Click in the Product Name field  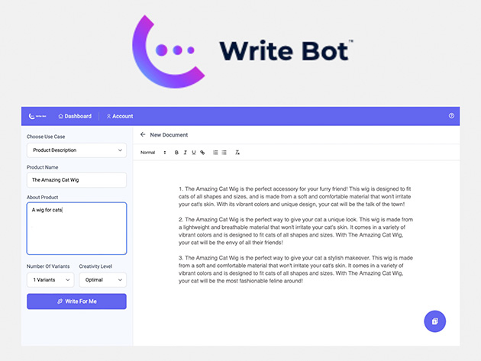tap(76, 180)
